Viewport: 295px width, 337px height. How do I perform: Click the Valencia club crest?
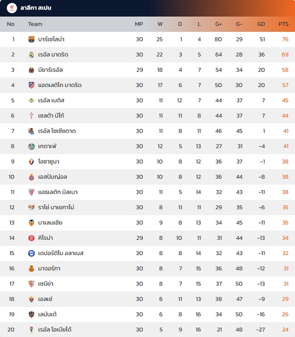[31, 223]
